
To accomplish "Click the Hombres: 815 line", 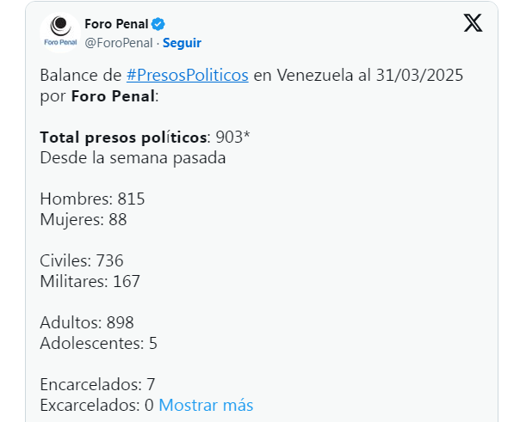I will pos(92,199).
